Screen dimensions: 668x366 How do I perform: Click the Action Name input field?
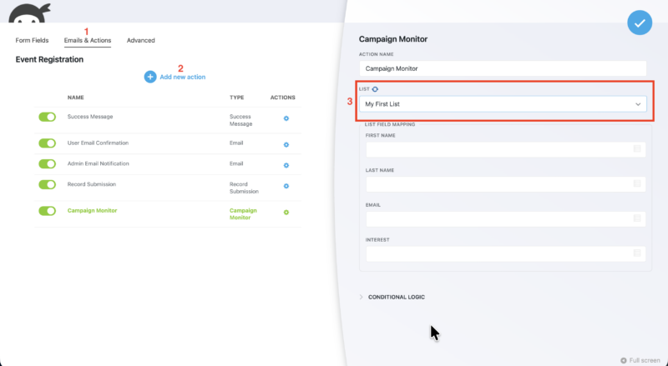pyautogui.click(x=503, y=68)
